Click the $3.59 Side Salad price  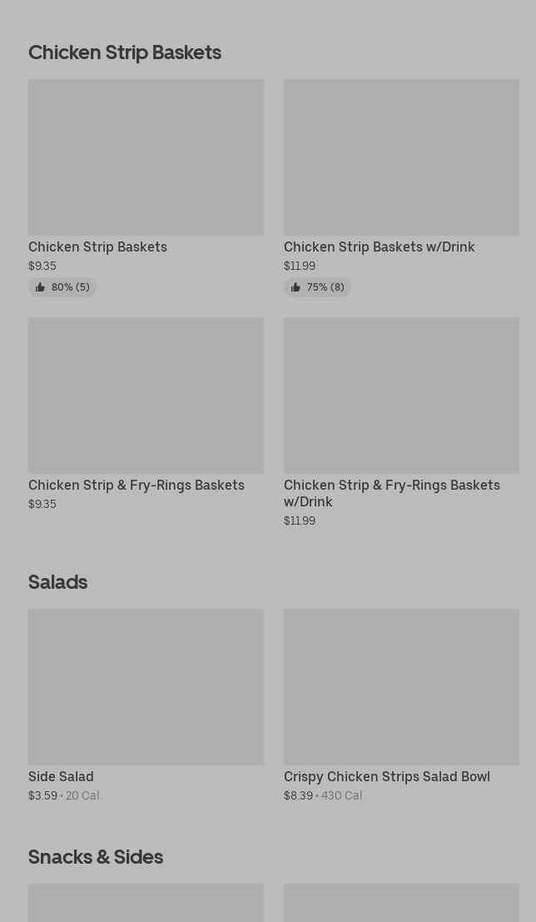click(42, 795)
